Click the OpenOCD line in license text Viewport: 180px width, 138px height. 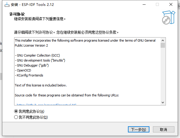coord(24,70)
